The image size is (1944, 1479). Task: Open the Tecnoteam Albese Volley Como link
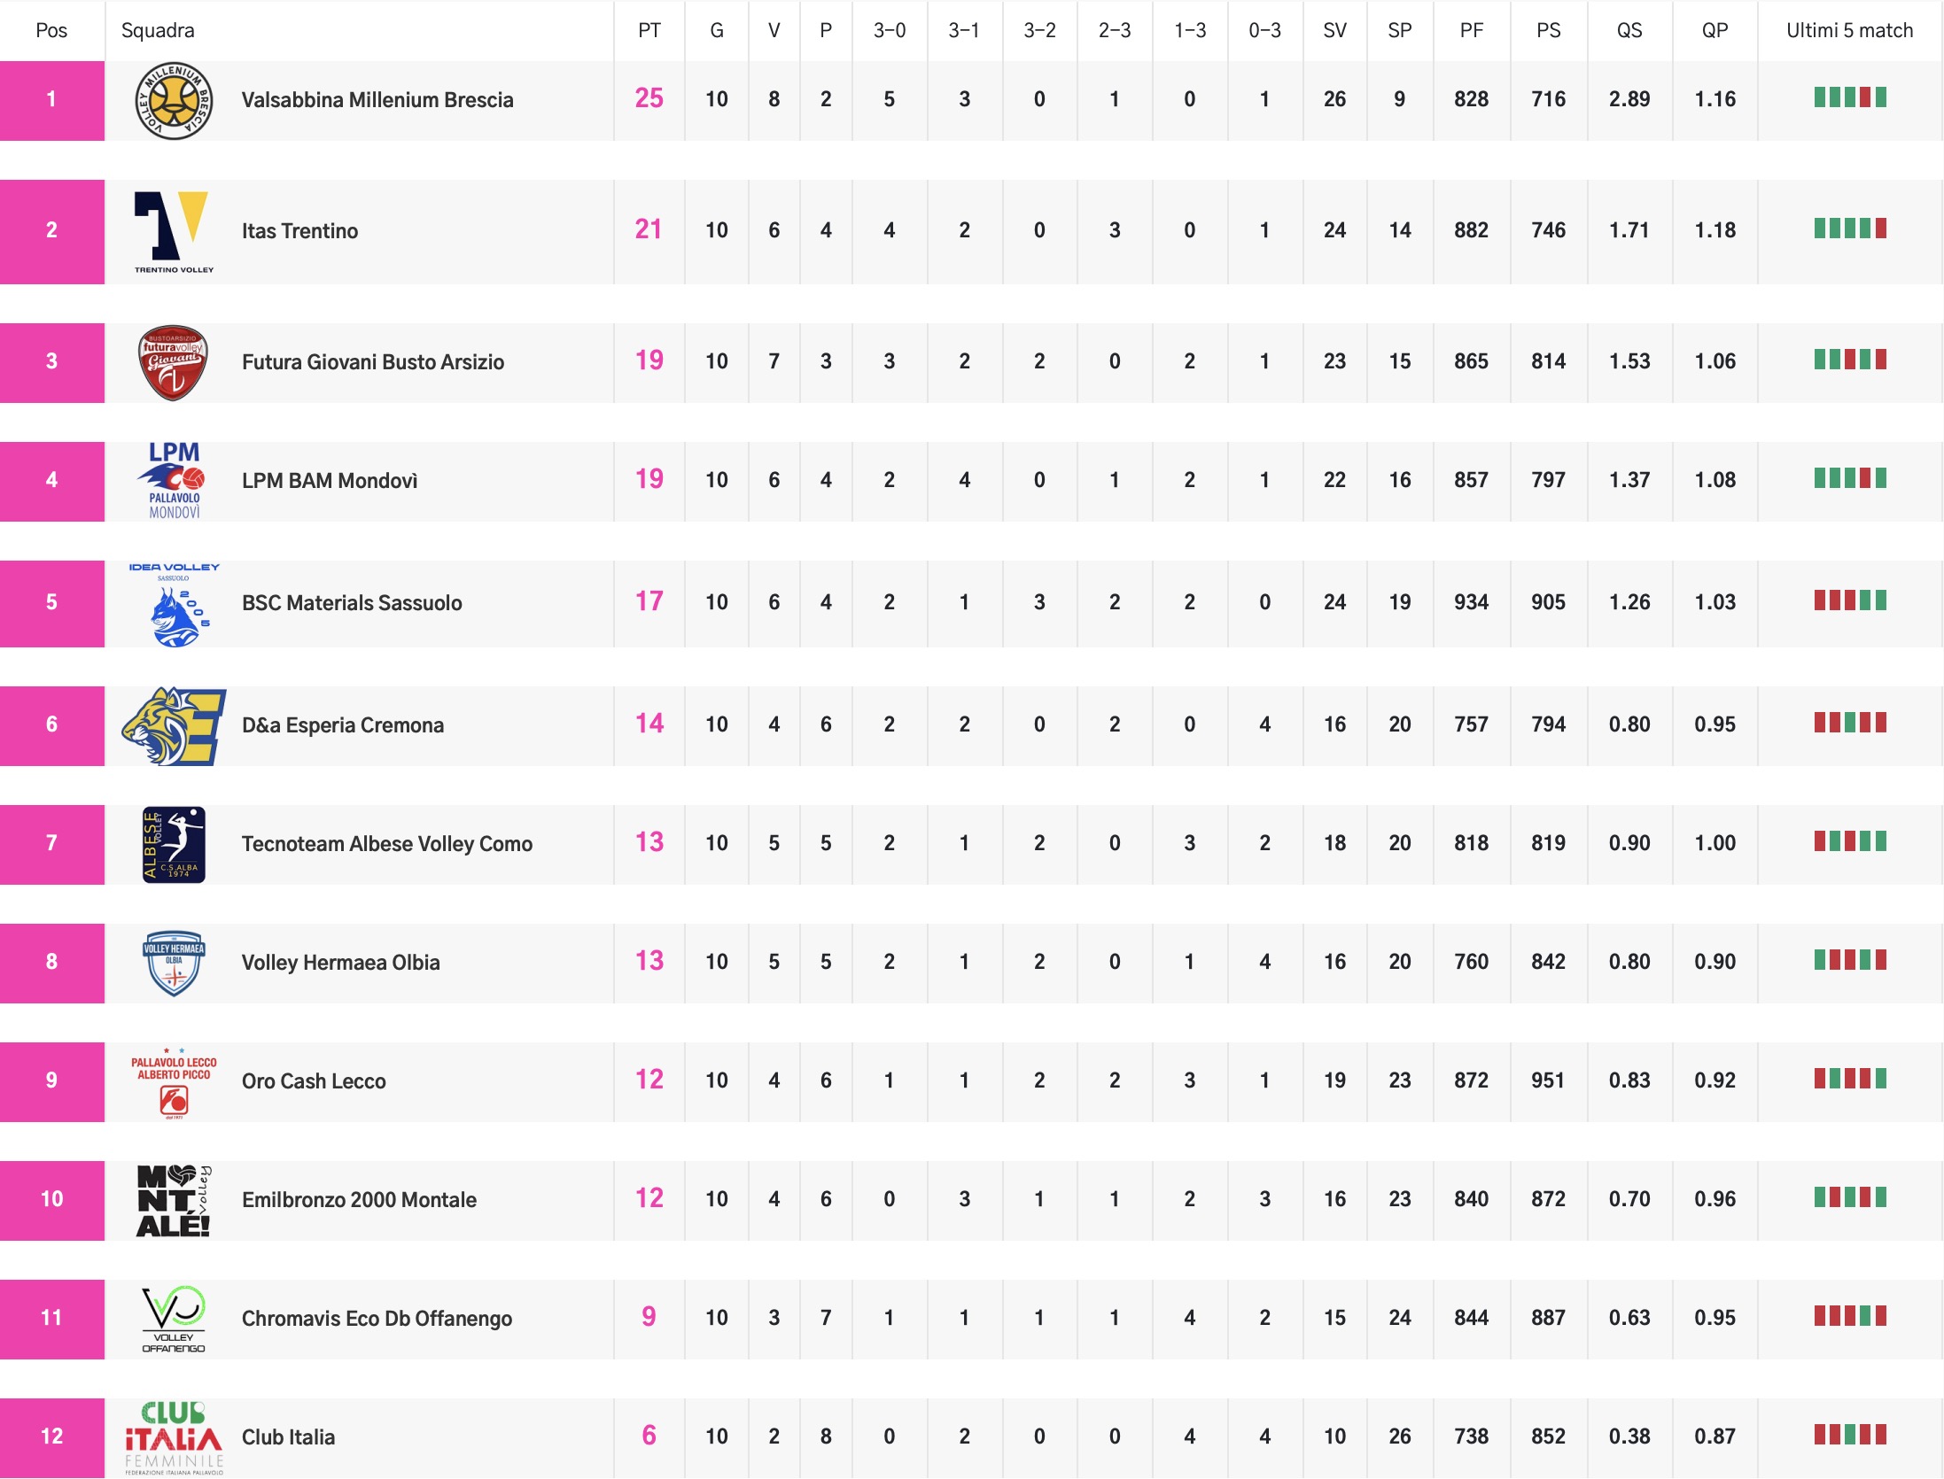click(x=386, y=844)
